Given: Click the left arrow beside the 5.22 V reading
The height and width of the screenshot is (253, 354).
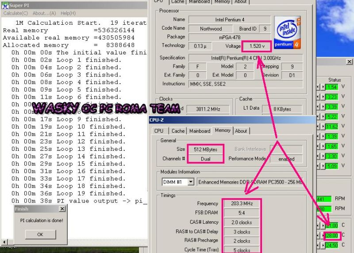Looking at the screenshot, I should [x=319, y=117].
